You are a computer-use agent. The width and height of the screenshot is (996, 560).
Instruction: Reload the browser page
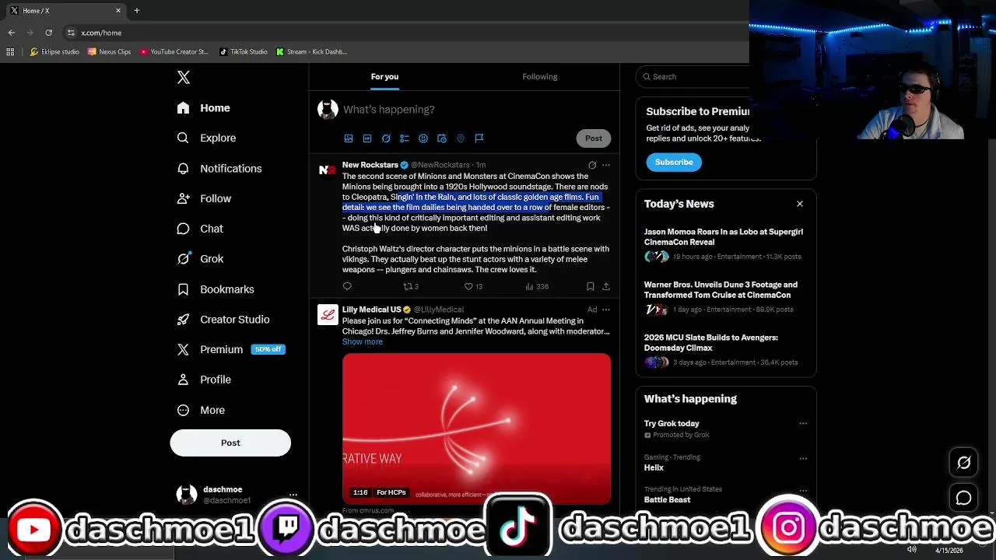(x=49, y=33)
